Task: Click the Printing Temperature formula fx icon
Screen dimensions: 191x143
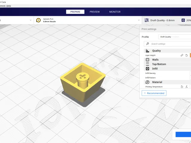Action: pyautogui.click(x=187, y=87)
